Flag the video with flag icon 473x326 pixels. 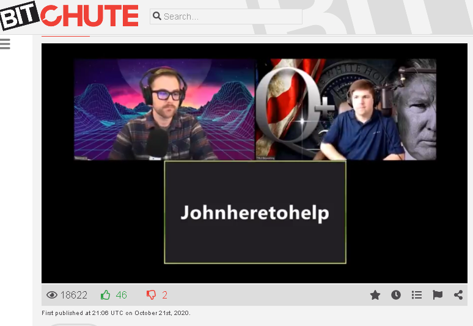(438, 295)
